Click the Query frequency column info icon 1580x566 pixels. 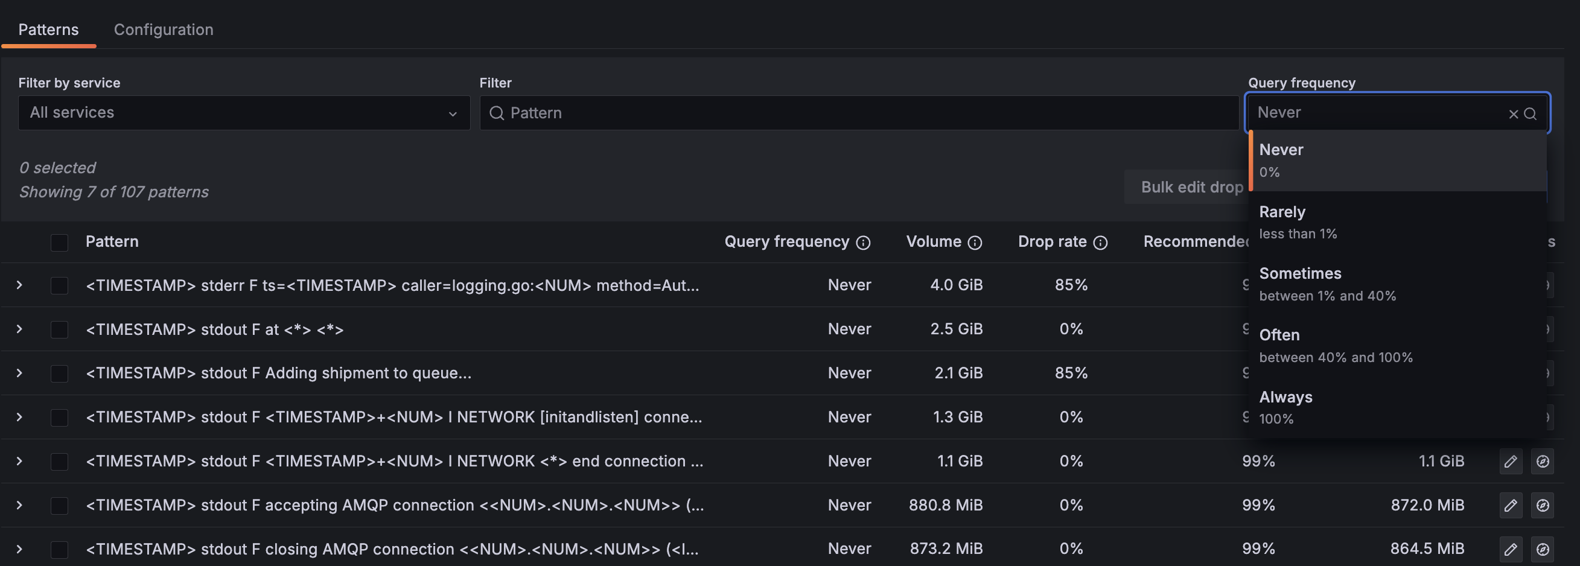[863, 243]
